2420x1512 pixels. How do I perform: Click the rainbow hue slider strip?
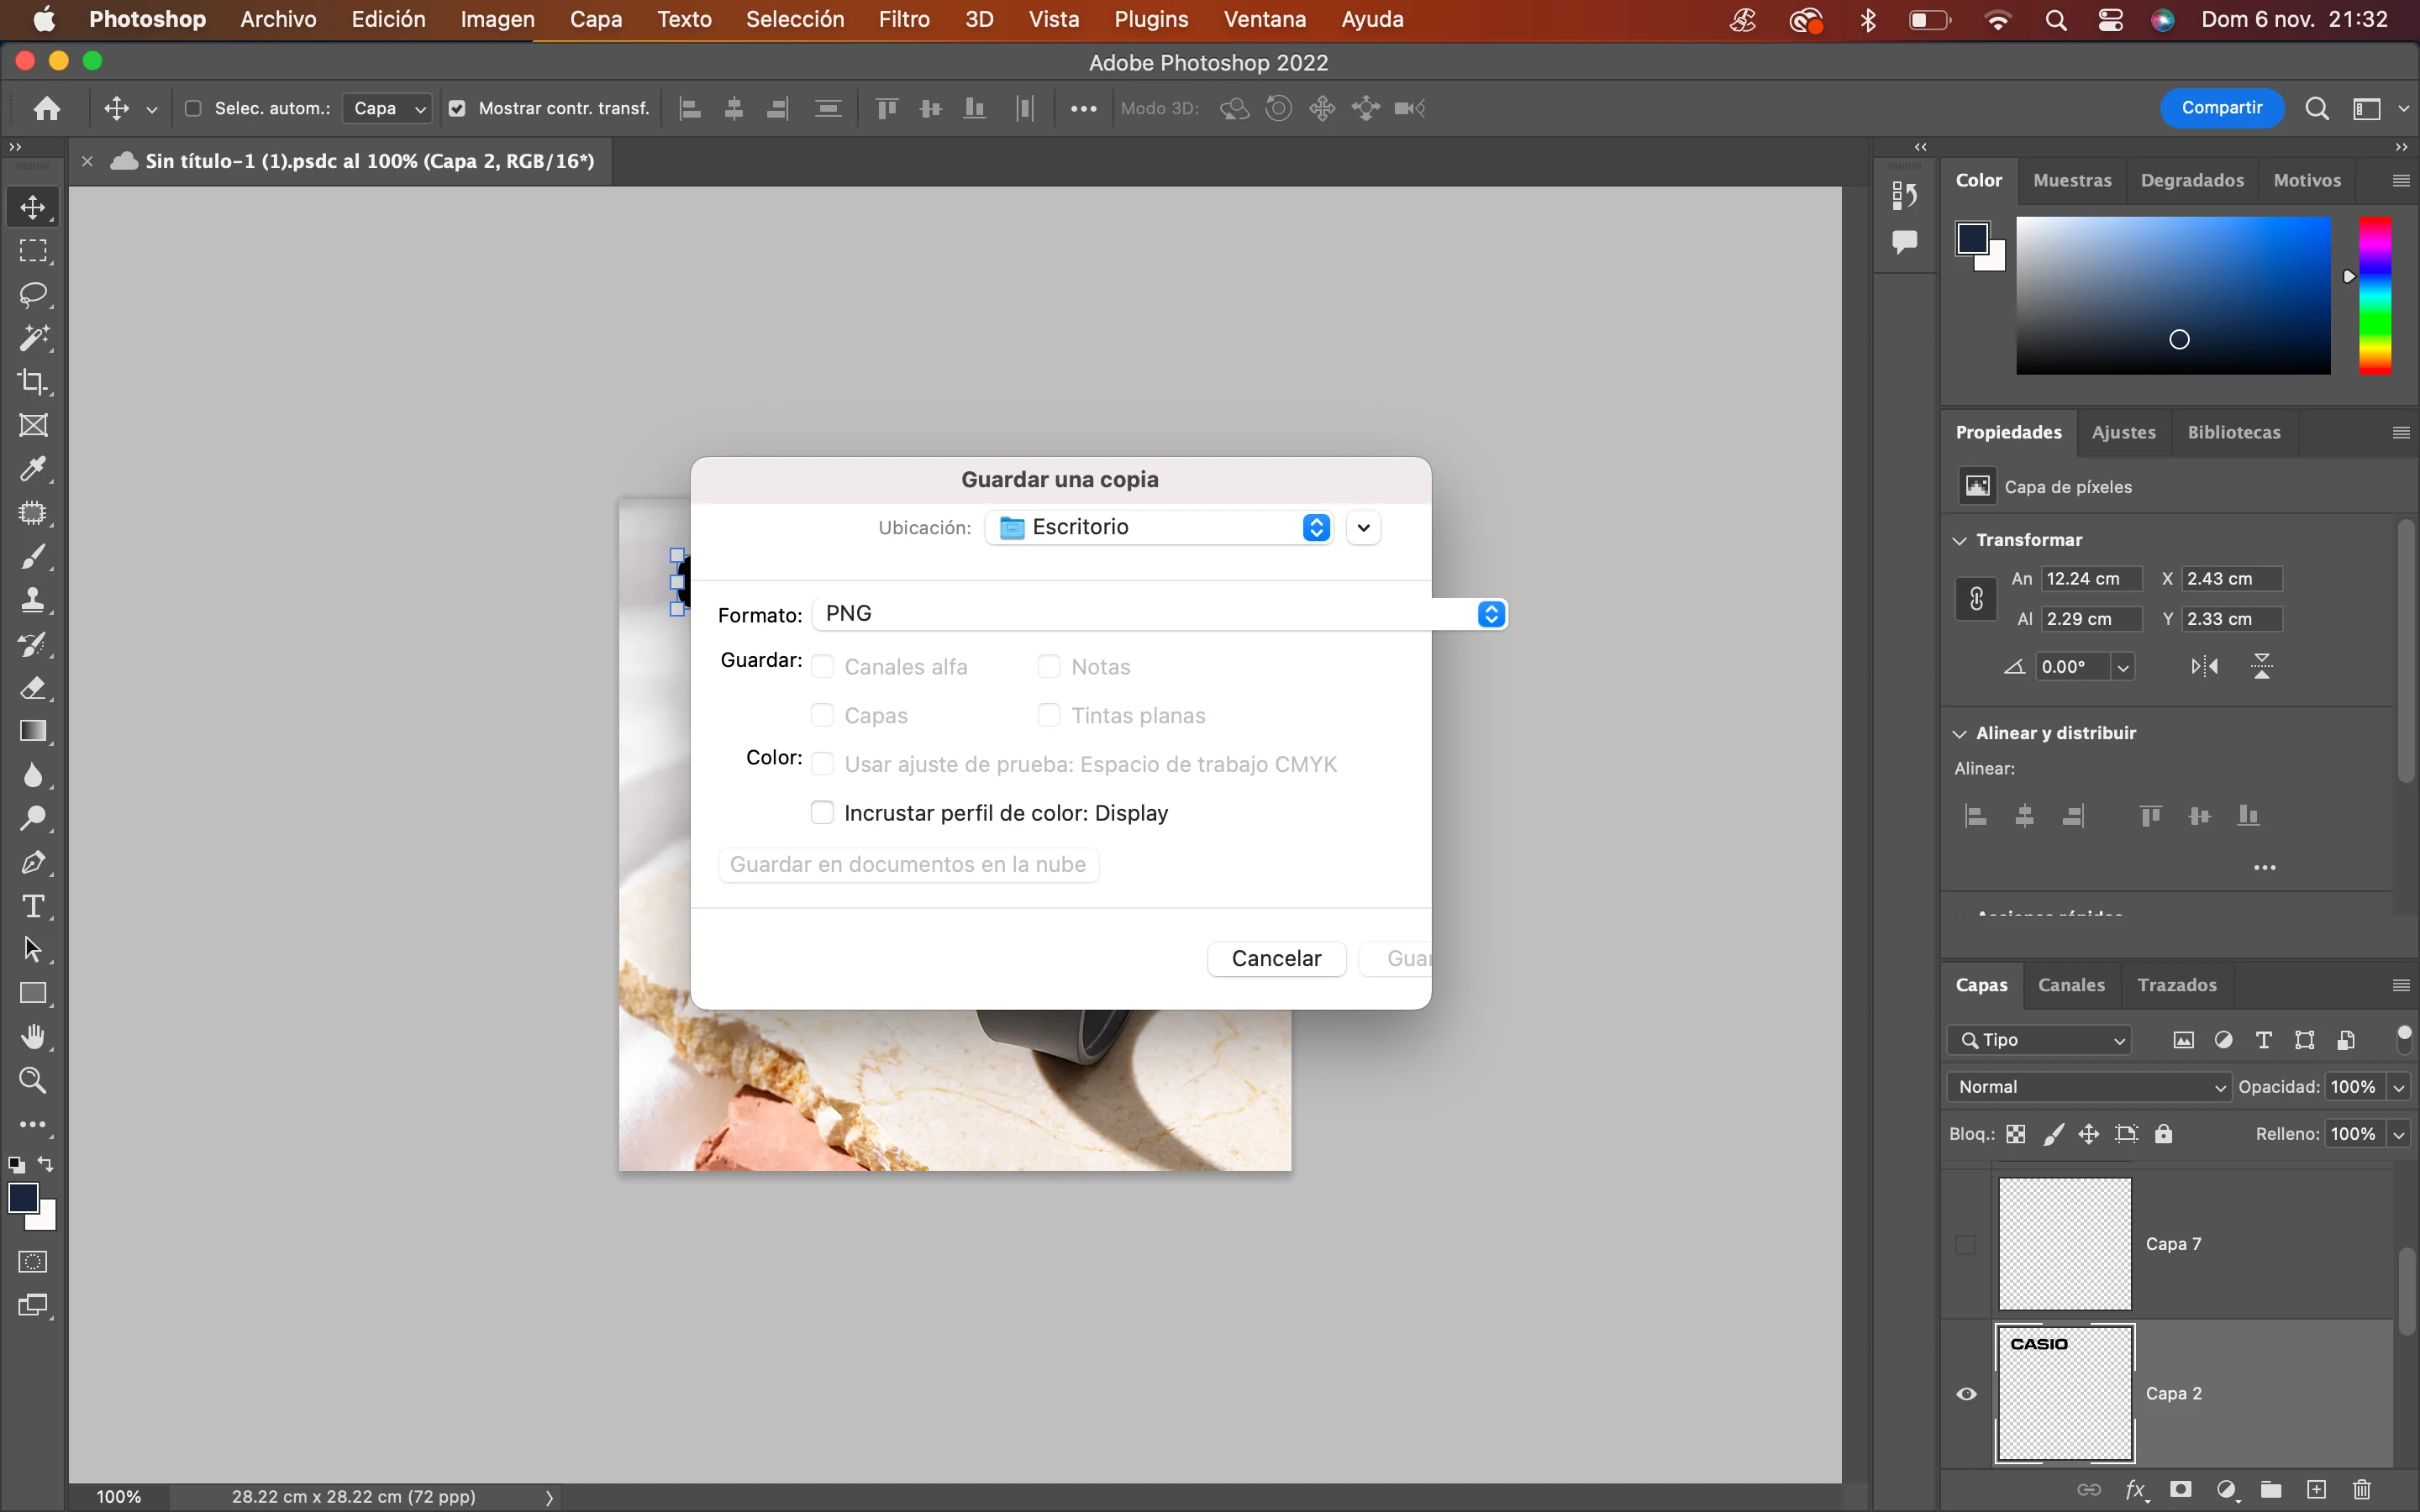tap(2375, 296)
